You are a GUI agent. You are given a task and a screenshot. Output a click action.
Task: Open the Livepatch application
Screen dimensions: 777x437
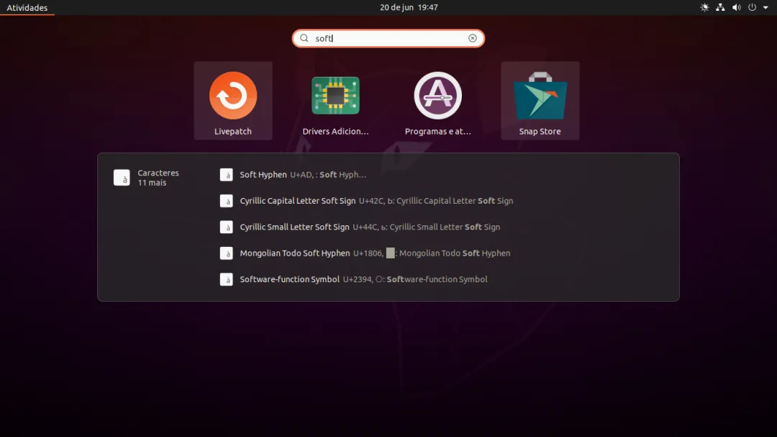pos(233,101)
